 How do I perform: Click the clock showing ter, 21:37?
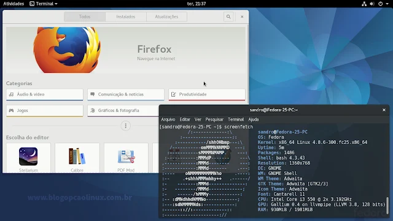196,4
